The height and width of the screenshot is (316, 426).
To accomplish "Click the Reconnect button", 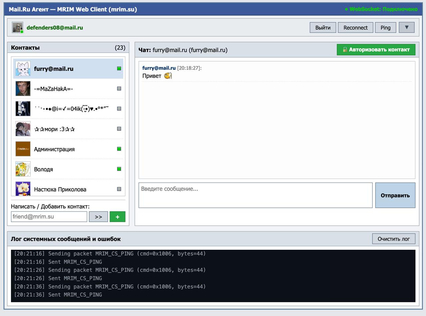I will 355,28.
